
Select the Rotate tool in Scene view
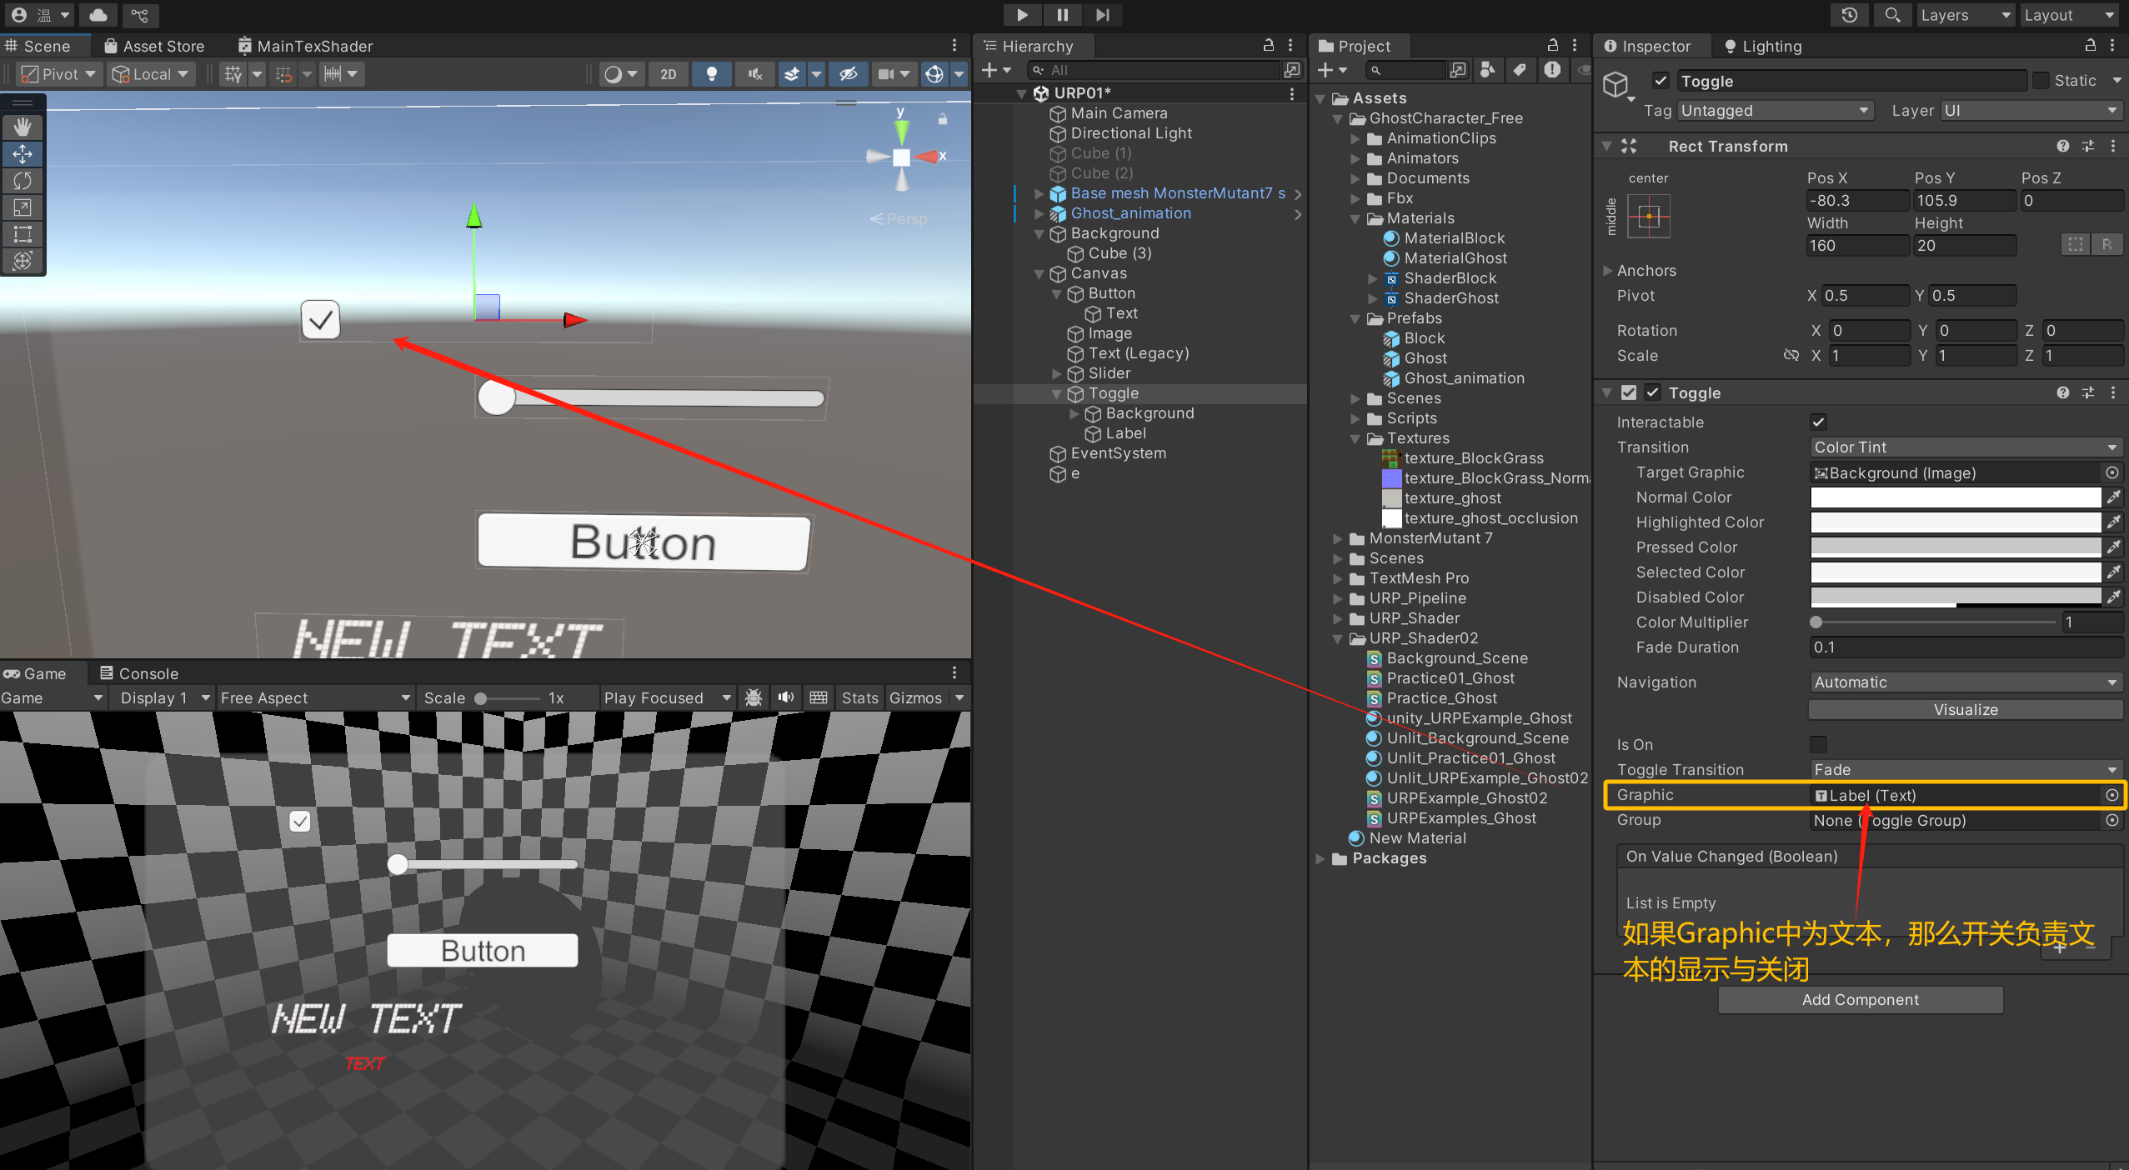[x=23, y=180]
